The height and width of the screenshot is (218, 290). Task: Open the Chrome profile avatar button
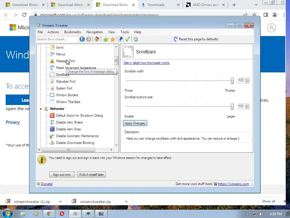(x=275, y=15)
